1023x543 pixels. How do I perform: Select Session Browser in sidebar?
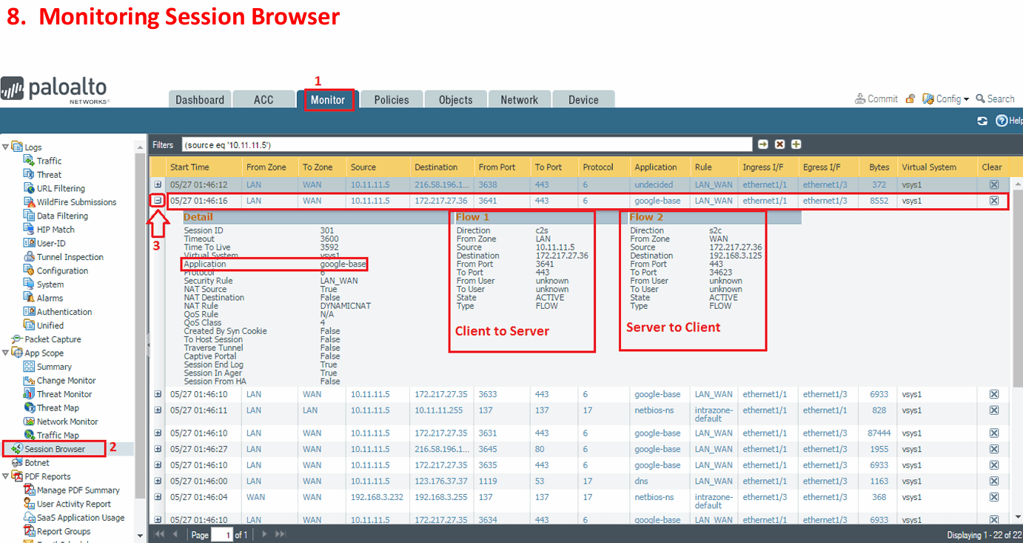point(55,449)
